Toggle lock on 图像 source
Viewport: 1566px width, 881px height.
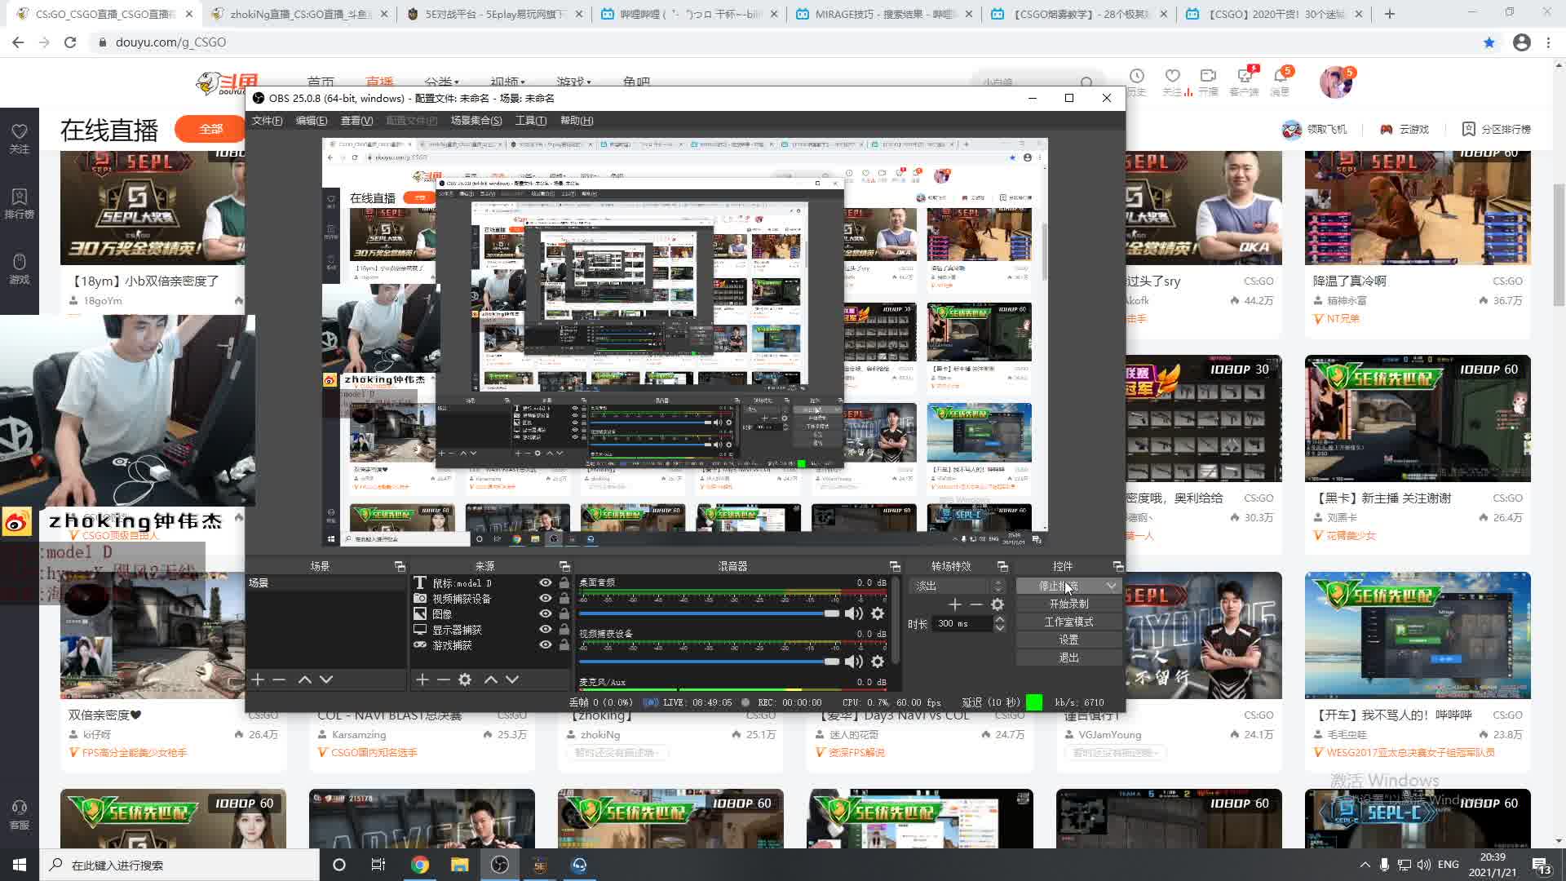564,614
